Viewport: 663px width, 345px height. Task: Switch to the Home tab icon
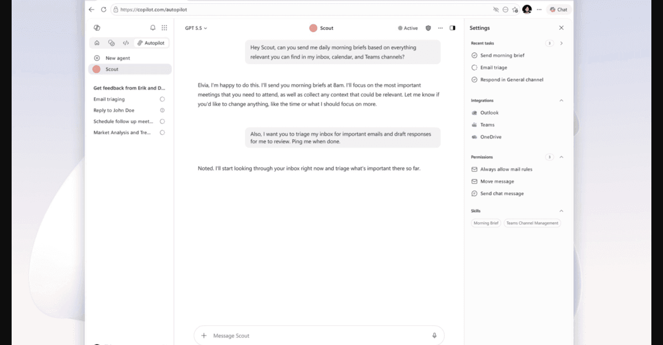97,43
